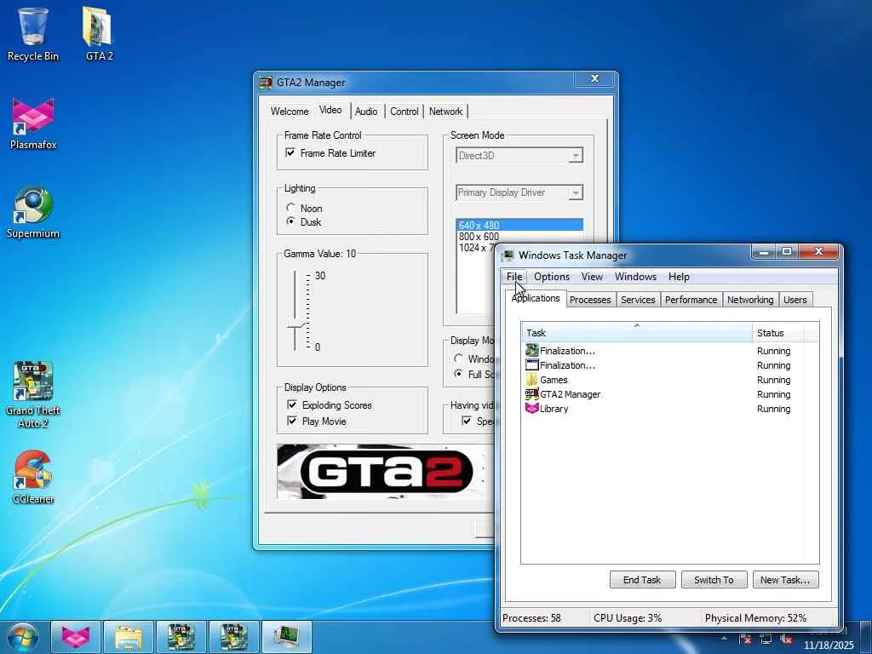Image resolution: width=872 pixels, height=654 pixels.
Task: Click the Switch To button
Action: (714, 579)
